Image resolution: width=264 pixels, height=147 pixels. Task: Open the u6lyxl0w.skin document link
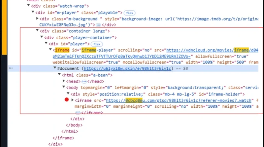click(127, 68)
